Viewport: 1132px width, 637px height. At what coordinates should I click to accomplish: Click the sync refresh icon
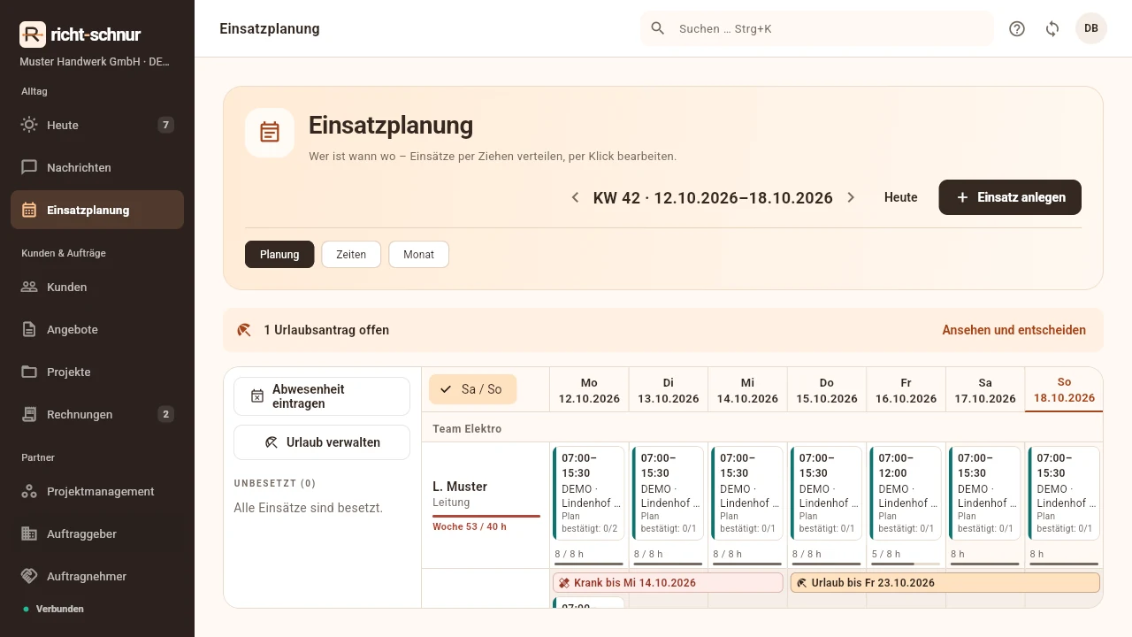click(x=1052, y=28)
